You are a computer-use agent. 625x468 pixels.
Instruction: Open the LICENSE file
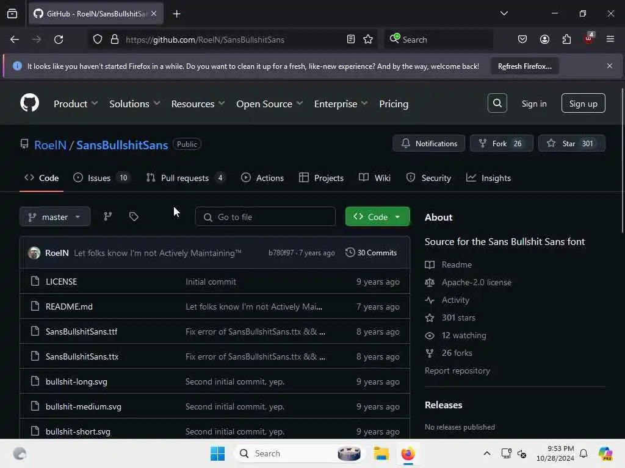pos(62,282)
